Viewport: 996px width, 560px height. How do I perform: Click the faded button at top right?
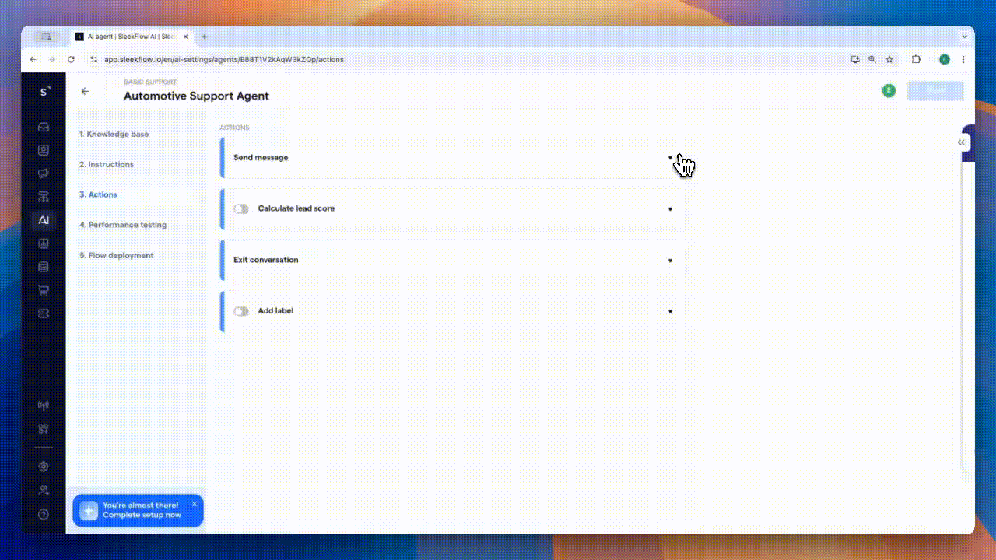coord(935,91)
